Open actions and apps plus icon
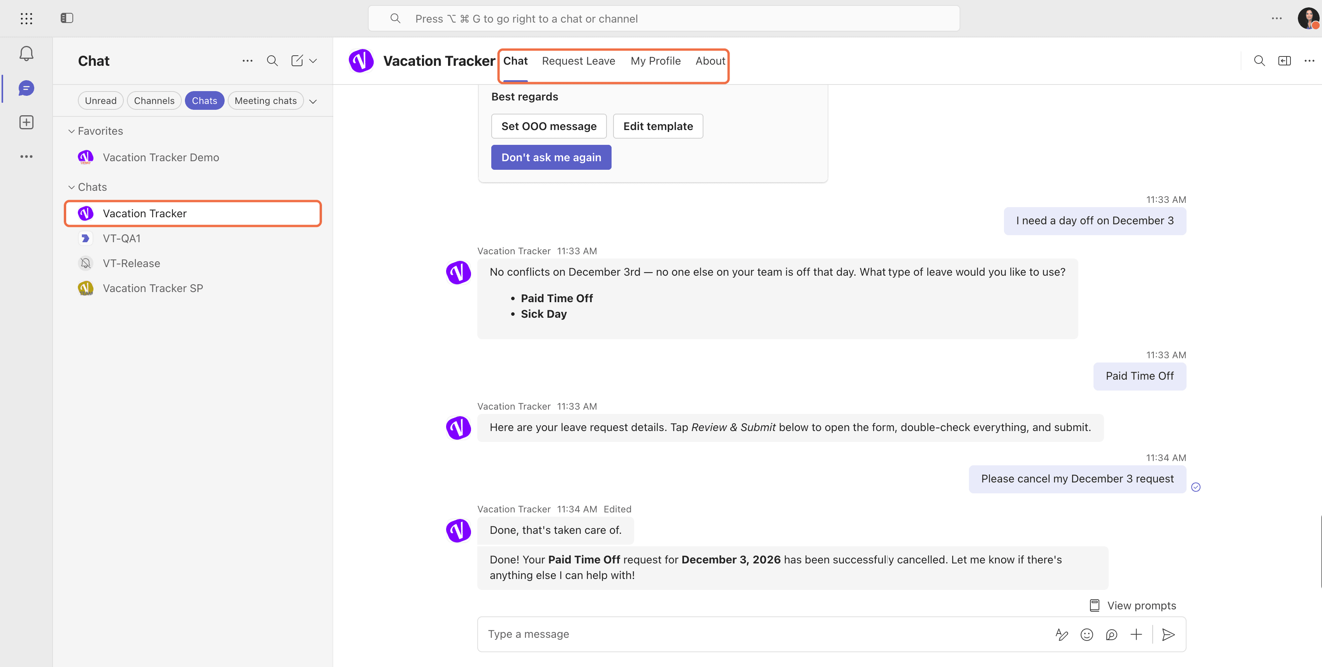1322x667 pixels. click(x=1136, y=635)
